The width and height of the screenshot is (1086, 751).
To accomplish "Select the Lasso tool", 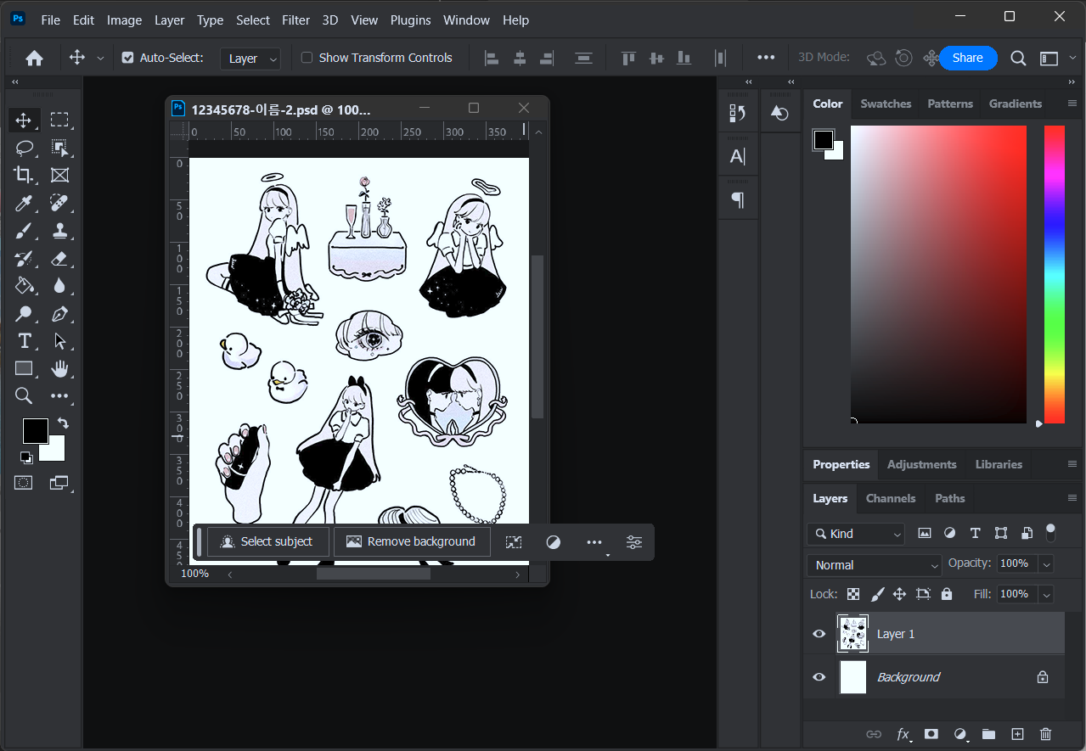I will click(24, 148).
